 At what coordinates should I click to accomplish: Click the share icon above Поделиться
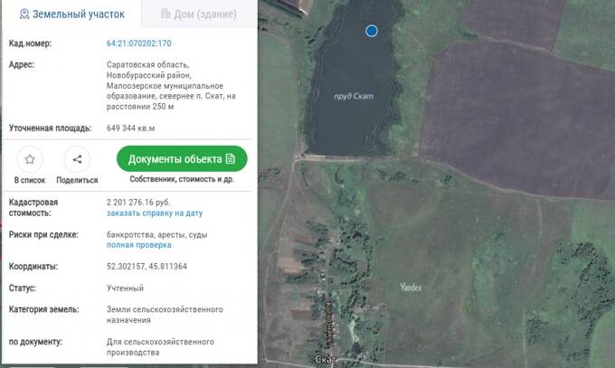click(x=78, y=159)
